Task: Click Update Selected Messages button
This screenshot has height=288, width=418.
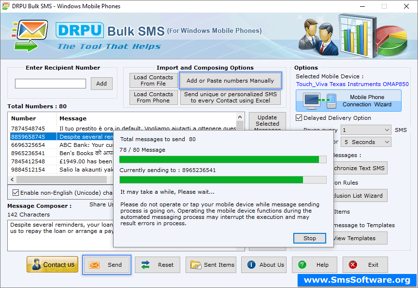Action: [267, 122]
